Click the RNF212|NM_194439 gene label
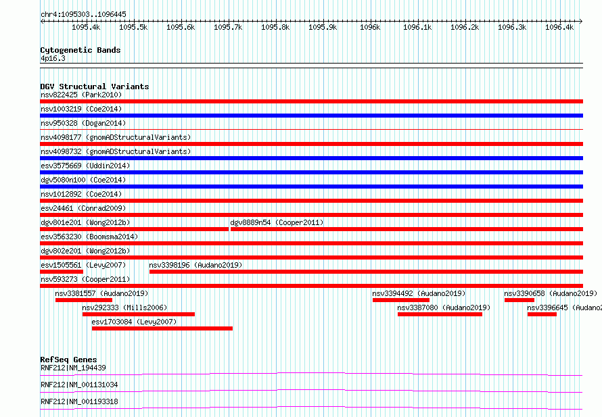Screen dimensions: 602x417 tap(73, 368)
